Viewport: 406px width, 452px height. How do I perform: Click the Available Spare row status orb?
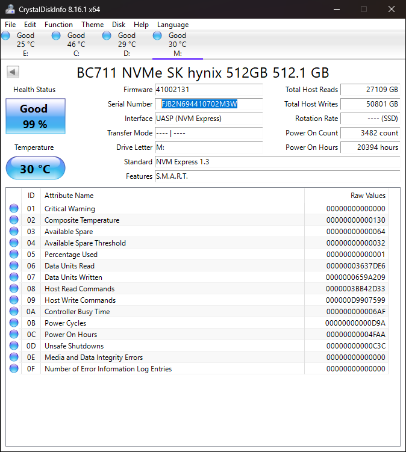click(14, 231)
